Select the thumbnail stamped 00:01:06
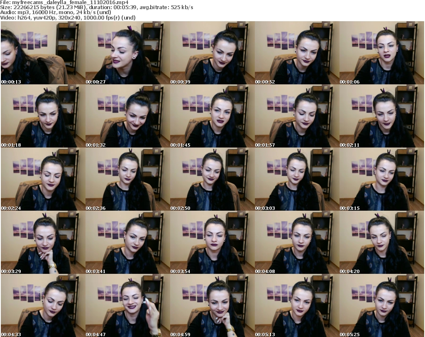Screen dimensions: 425x337 (382, 53)
